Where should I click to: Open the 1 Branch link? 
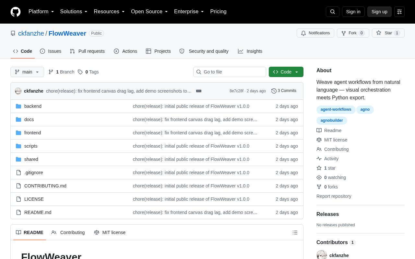click(61, 72)
